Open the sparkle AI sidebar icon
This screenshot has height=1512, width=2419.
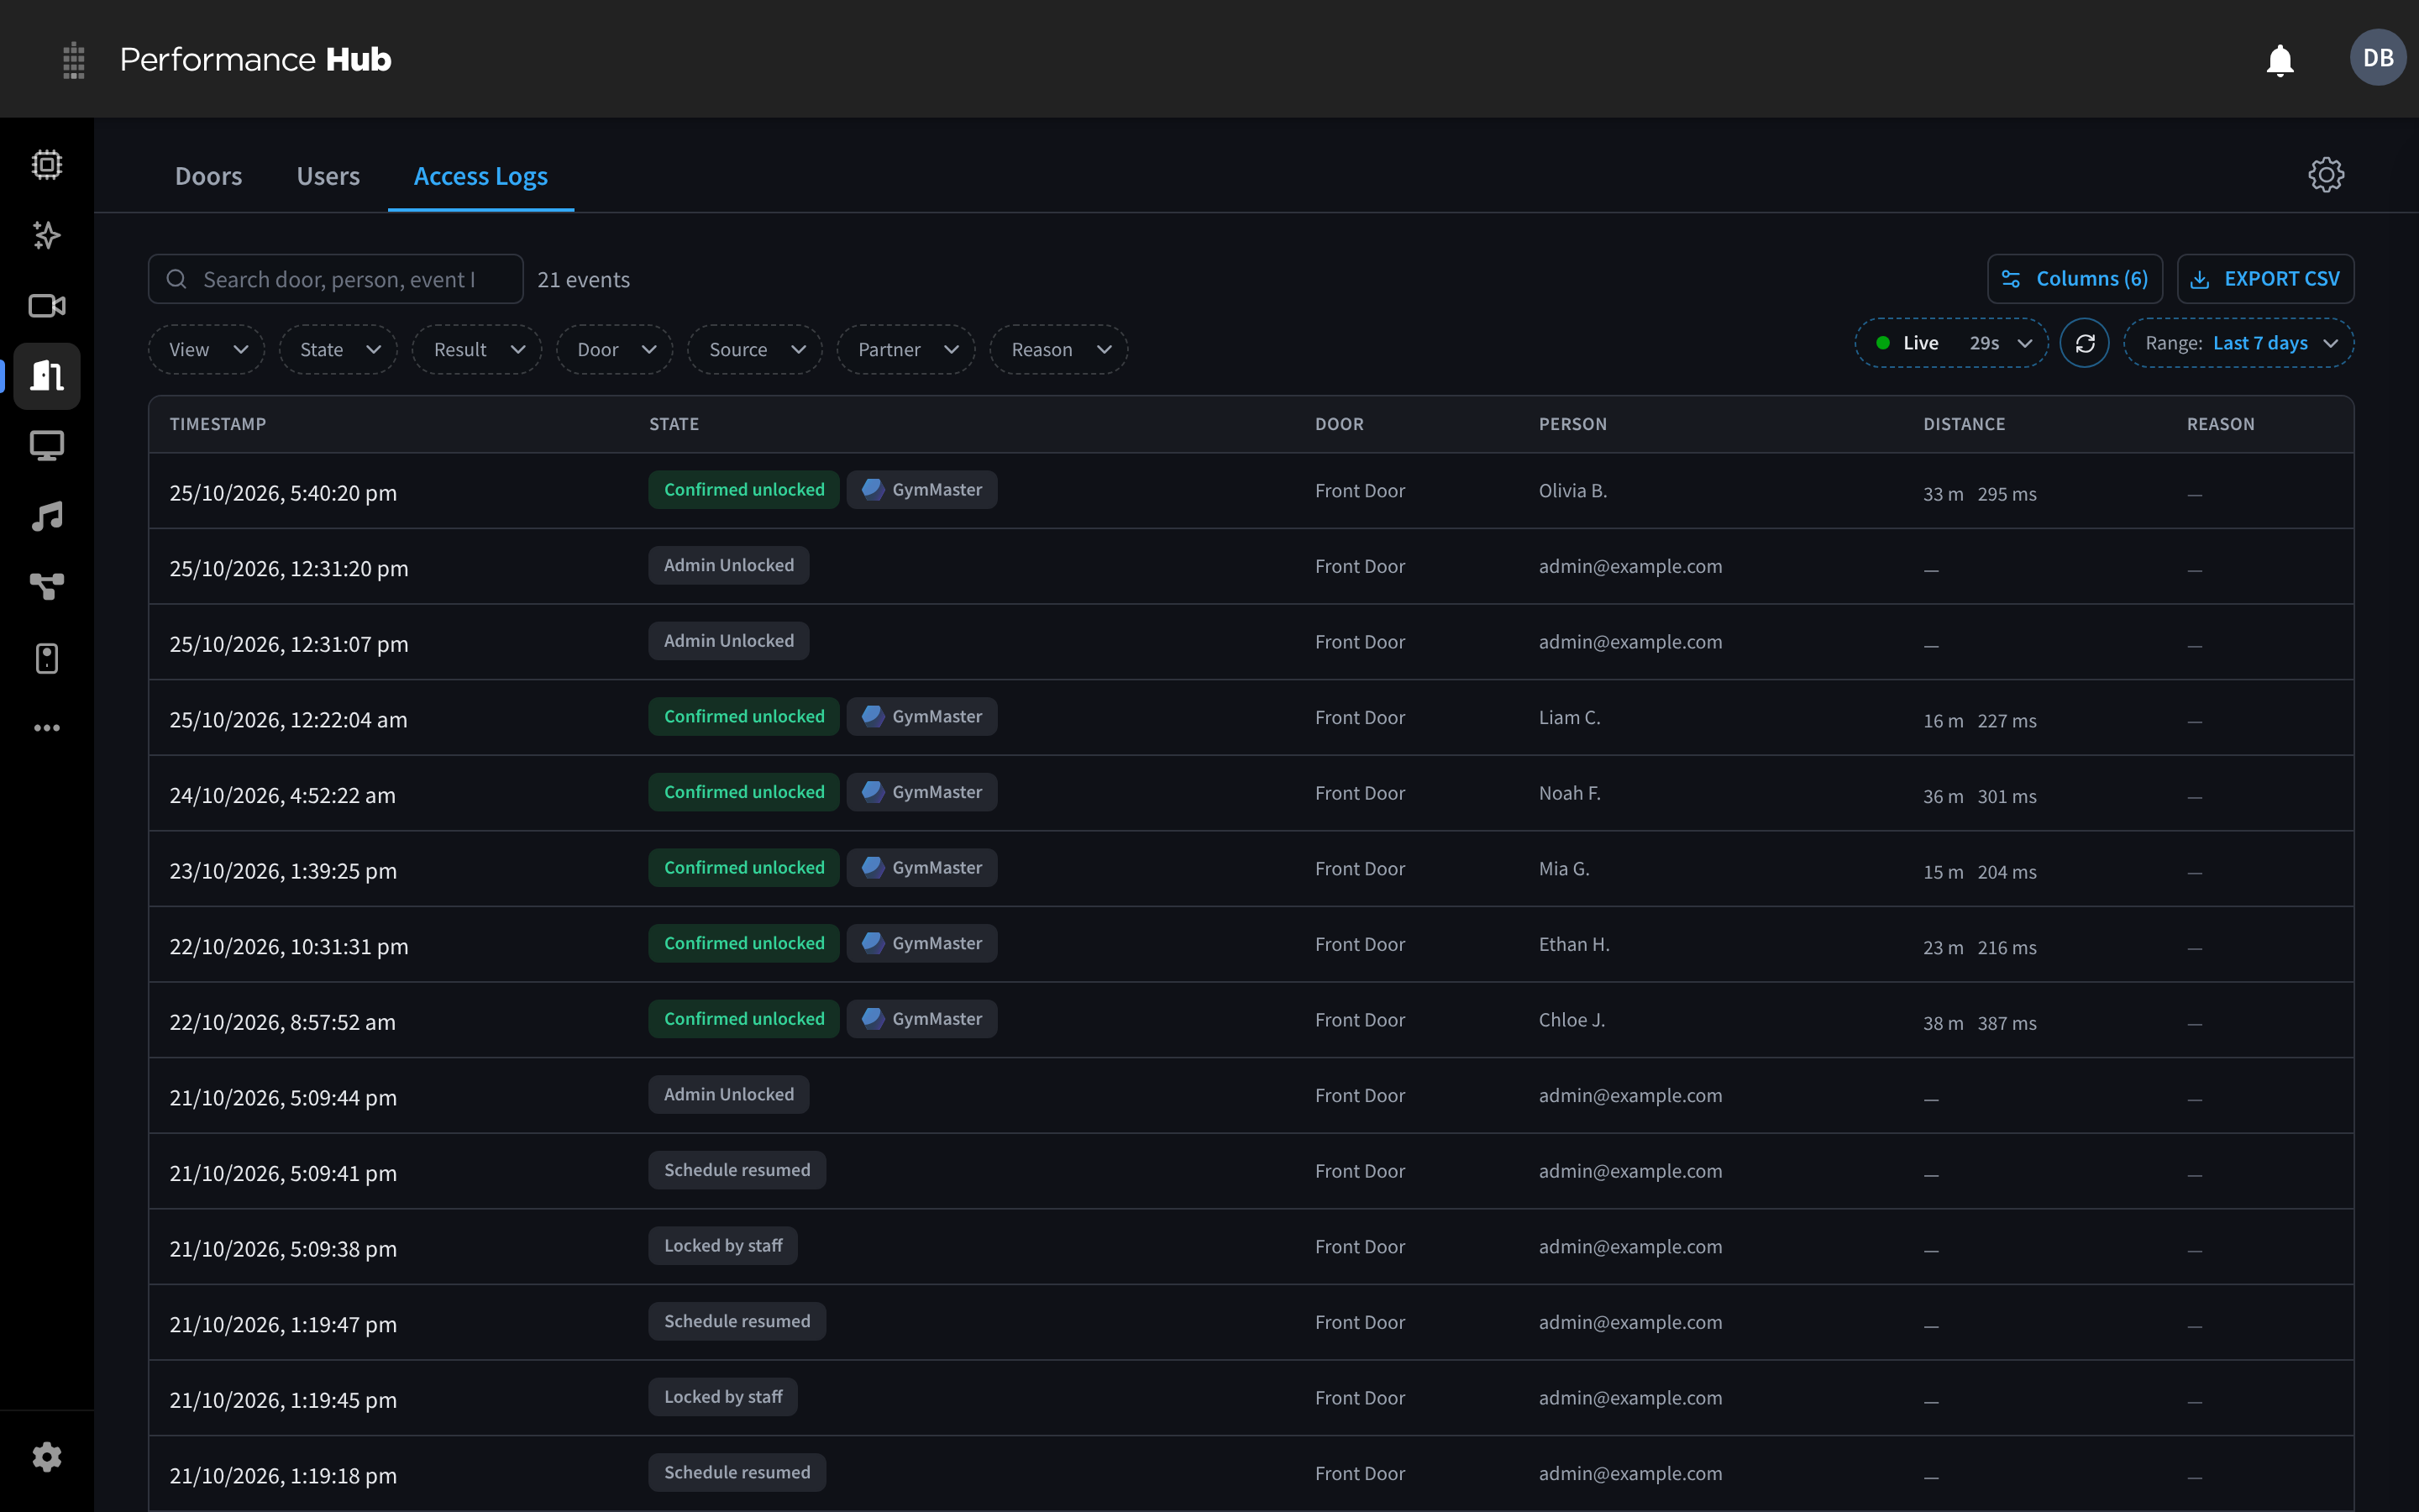pyautogui.click(x=47, y=235)
